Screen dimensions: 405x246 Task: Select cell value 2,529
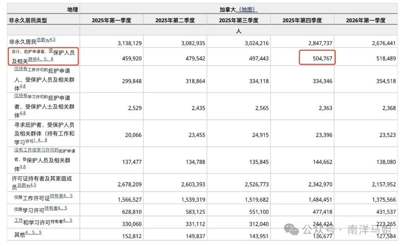135,108
